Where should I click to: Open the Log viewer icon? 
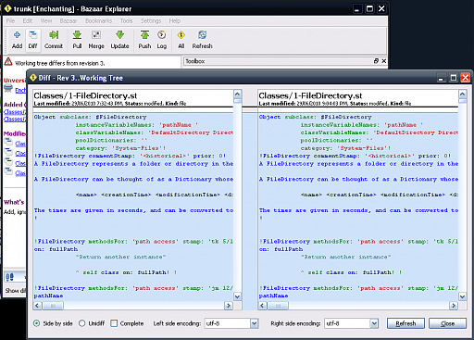(162, 40)
